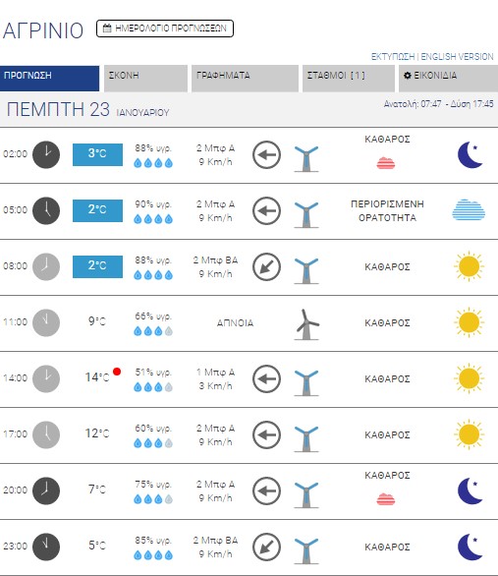498x576 pixels.
Task: Click the ΕΚΤΥΠΩΣΗ print link
Action: coord(393,57)
